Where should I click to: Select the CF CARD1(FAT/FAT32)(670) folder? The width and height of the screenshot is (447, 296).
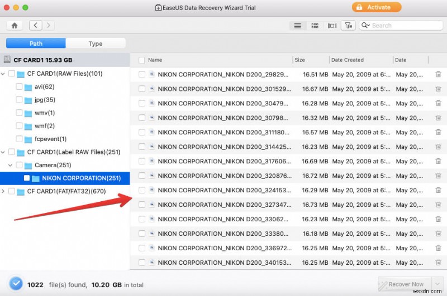pyautogui.click(x=66, y=191)
